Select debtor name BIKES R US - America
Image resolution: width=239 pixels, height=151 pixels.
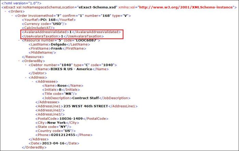pos(71,69)
